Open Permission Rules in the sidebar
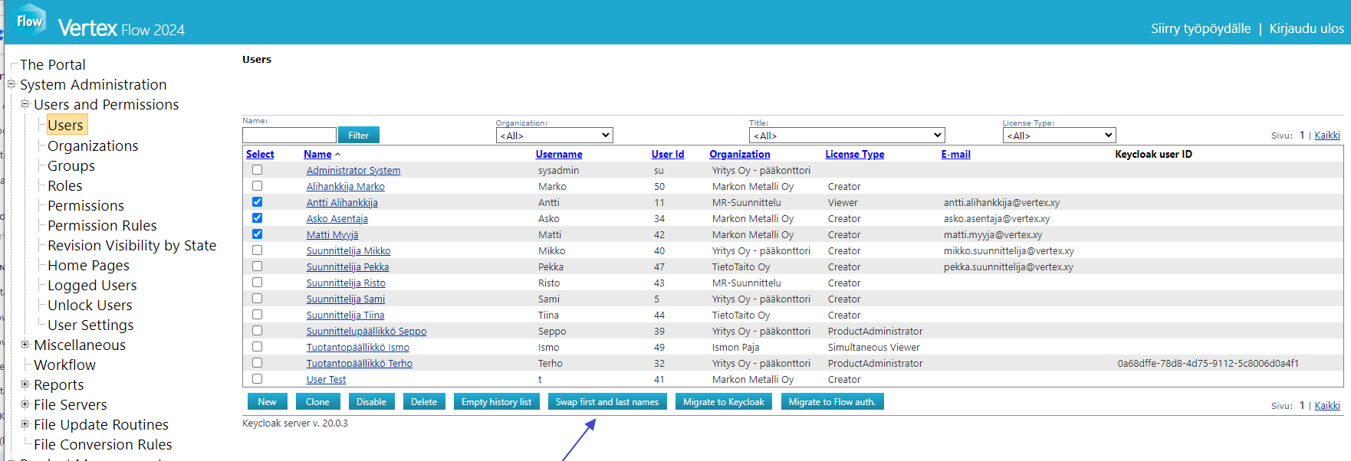The height and width of the screenshot is (461, 1351). 102,225
